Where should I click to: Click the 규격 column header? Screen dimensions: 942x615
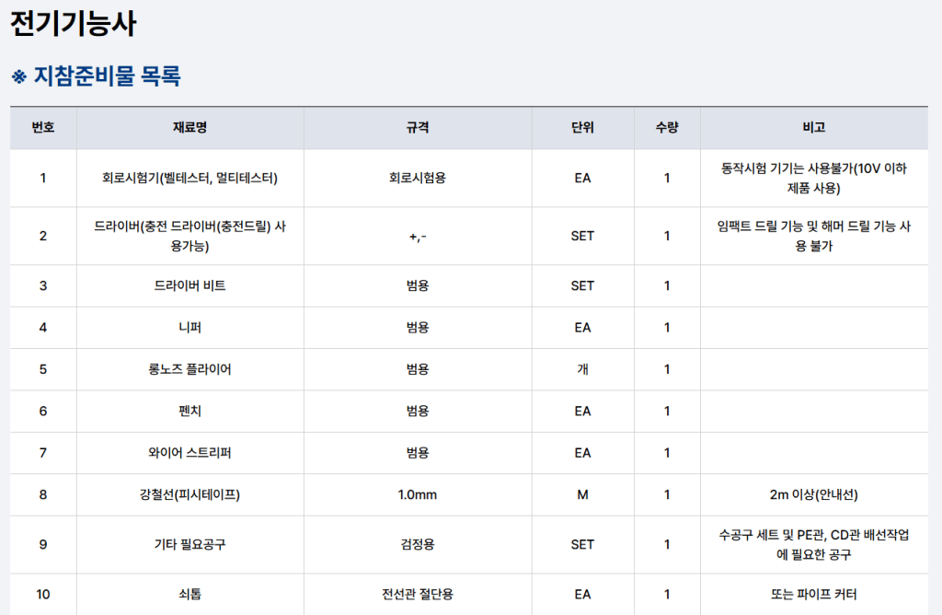point(418,127)
